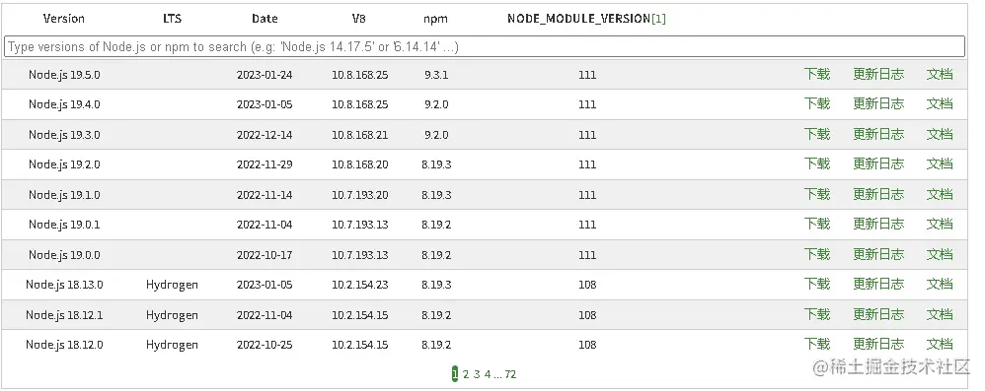
Task: Open 更新日志 for Node.js 19.1.0
Action: [878, 194]
